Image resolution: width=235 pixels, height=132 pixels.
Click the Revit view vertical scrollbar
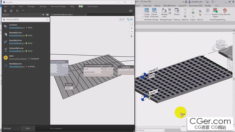click(234, 79)
